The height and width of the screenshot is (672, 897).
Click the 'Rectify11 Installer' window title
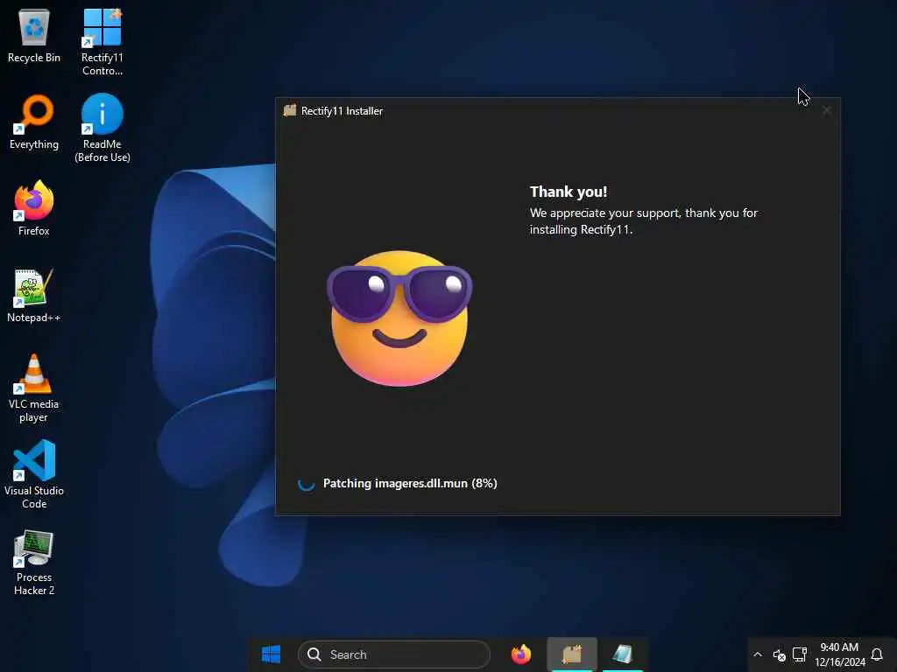coord(342,111)
